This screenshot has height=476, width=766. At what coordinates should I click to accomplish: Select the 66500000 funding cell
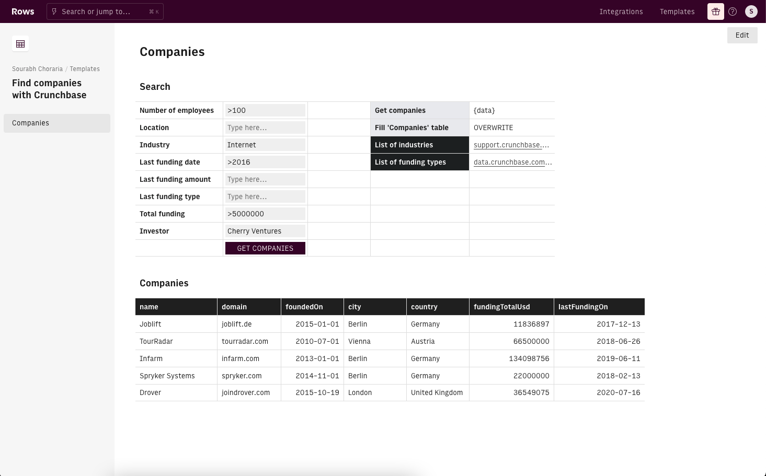[x=511, y=341]
